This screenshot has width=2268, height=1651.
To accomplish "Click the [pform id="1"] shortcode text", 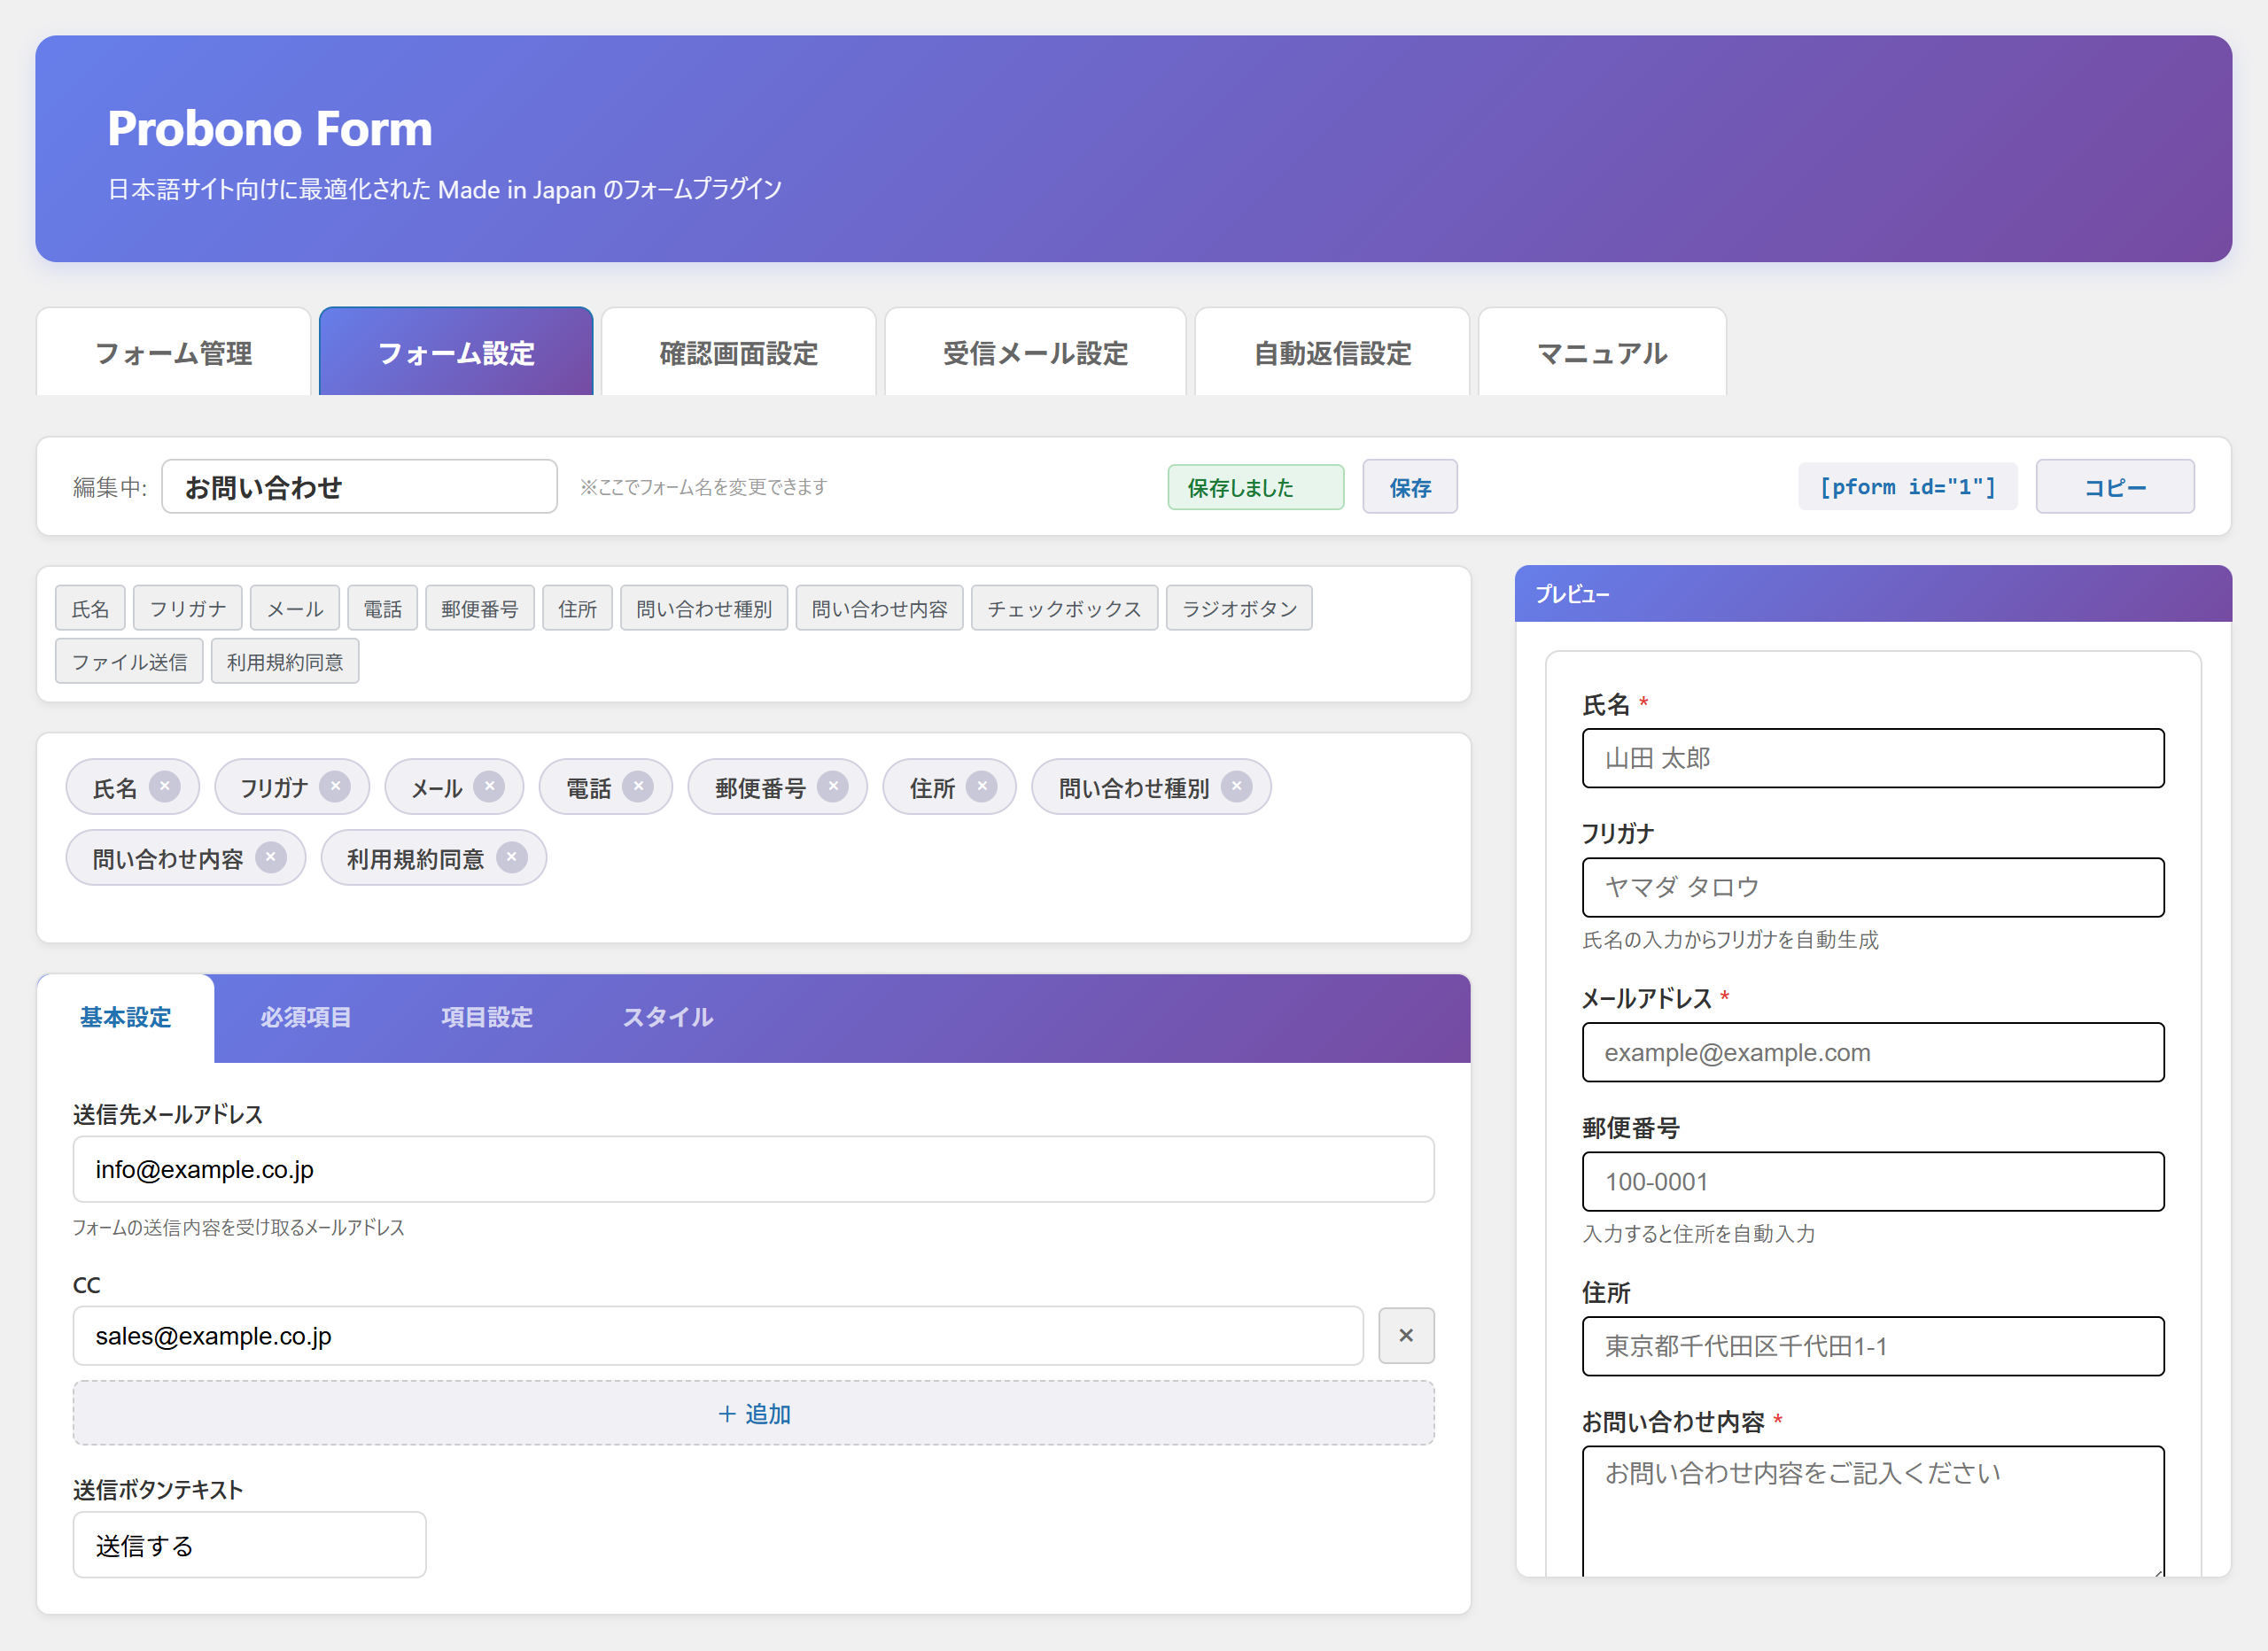I will [1907, 487].
